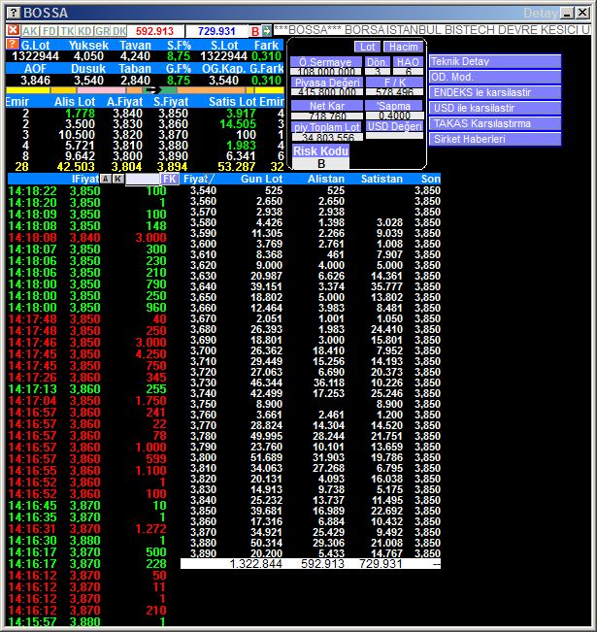This screenshot has height=632, width=597.
Task: Click the red X icon beside AK
Action: (x=13, y=30)
